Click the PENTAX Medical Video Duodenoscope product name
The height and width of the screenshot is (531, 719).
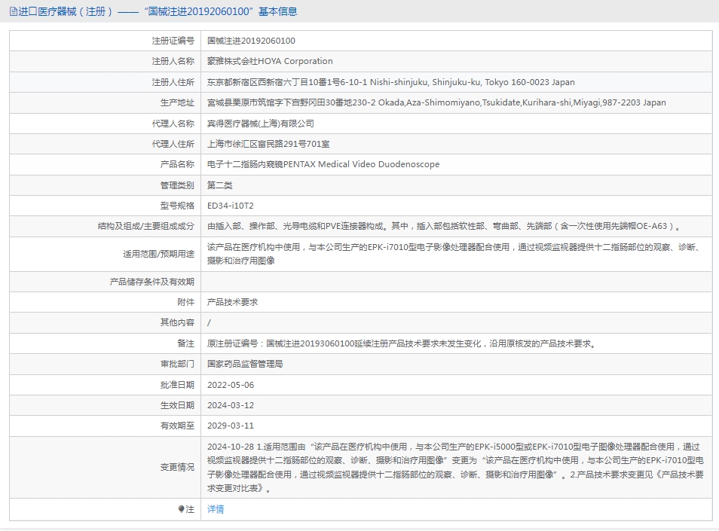pos(323,164)
